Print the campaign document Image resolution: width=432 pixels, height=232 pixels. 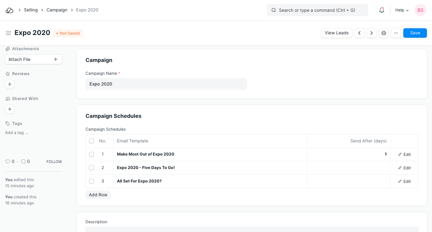pos(384,33)
